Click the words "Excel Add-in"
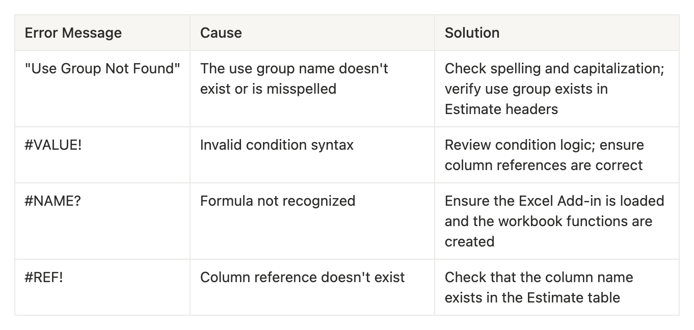The width and height of the screenshot is (694, 330). (x=559, y=201)
